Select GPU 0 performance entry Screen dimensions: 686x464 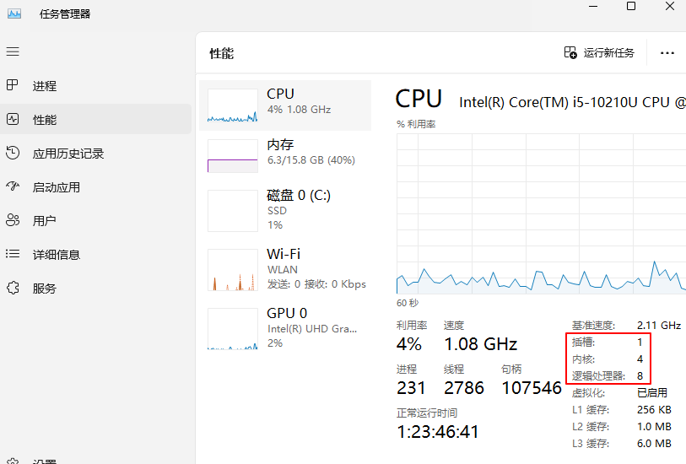pos(287,327)
